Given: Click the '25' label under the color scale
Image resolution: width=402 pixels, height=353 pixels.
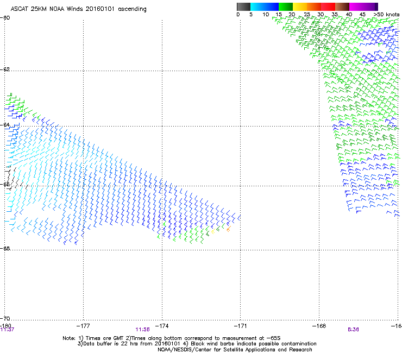Looking at the screenshot, I should coord(307,15).
